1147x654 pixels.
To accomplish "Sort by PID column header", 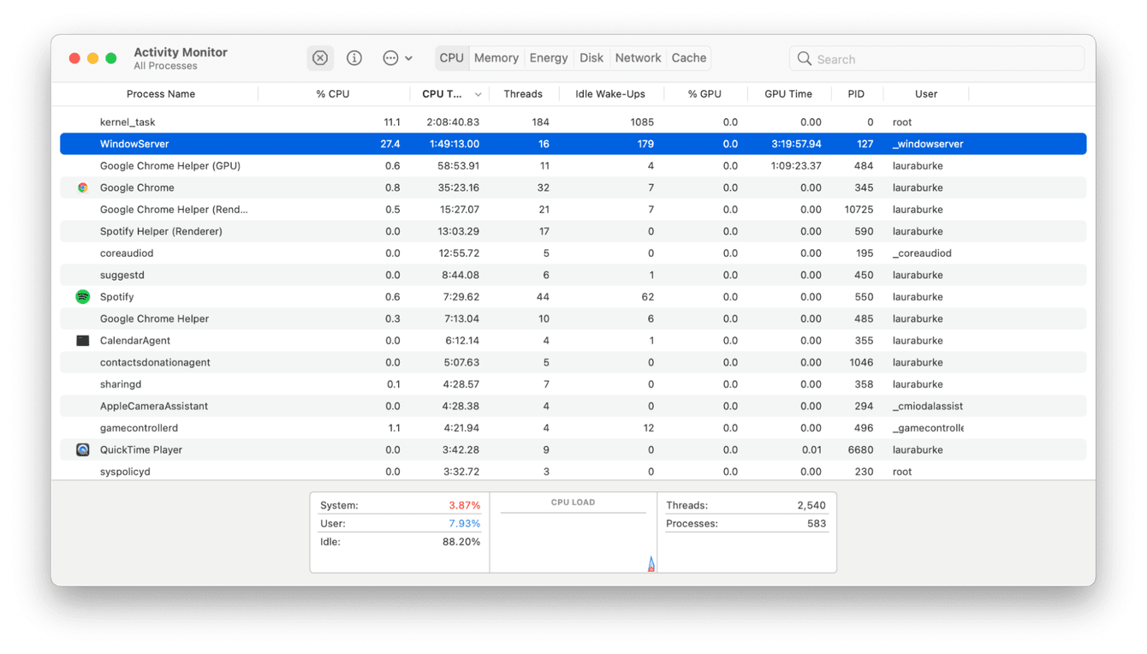I will click(856, 94).
